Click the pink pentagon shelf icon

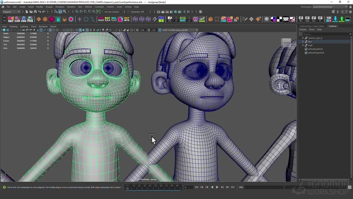(x=120, y=19)
